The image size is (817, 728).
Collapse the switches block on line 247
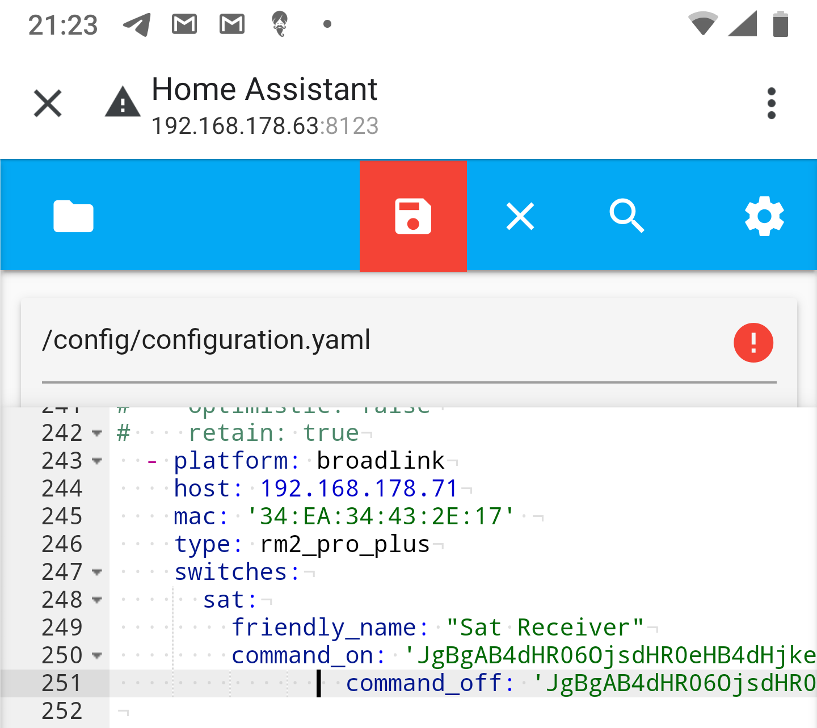point(97,573)
